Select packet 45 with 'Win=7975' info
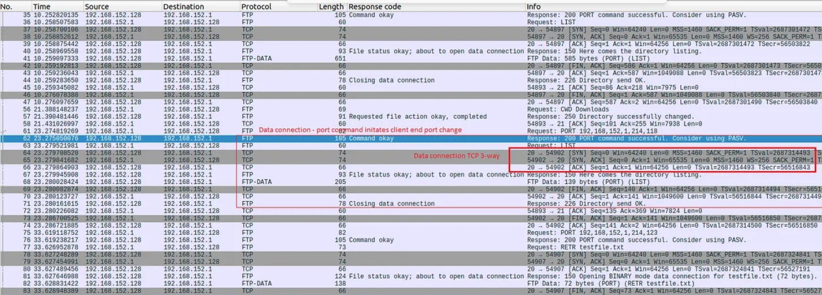The image size is (822, 295). coord(411,88)
